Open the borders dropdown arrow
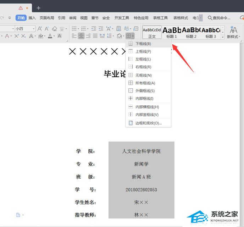Image resolution: width=244 pixels, height=227 pixels. (x=133, y=36)
